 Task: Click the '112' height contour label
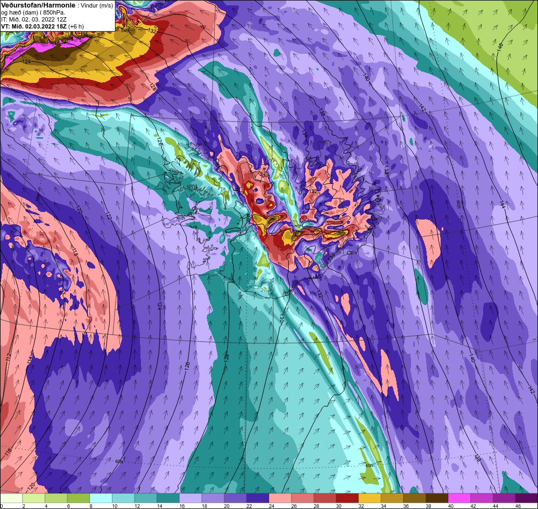(9, 357)
